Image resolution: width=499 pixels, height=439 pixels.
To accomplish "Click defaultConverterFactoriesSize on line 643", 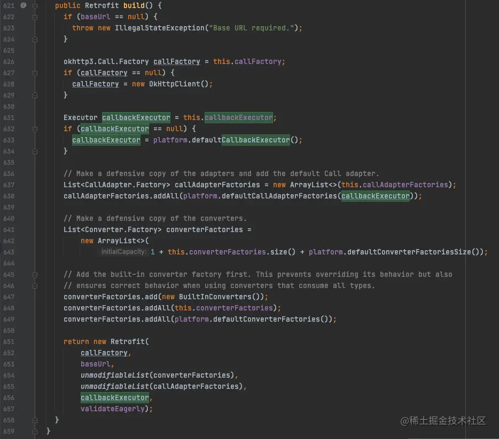I will 409,252.
